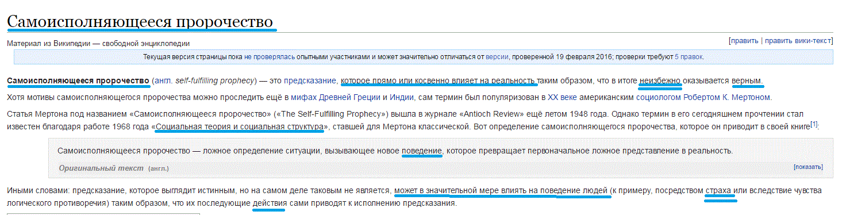
Task: Select 'Социальная теория и социальная структура' title
Action: click(x=240, y=126)
